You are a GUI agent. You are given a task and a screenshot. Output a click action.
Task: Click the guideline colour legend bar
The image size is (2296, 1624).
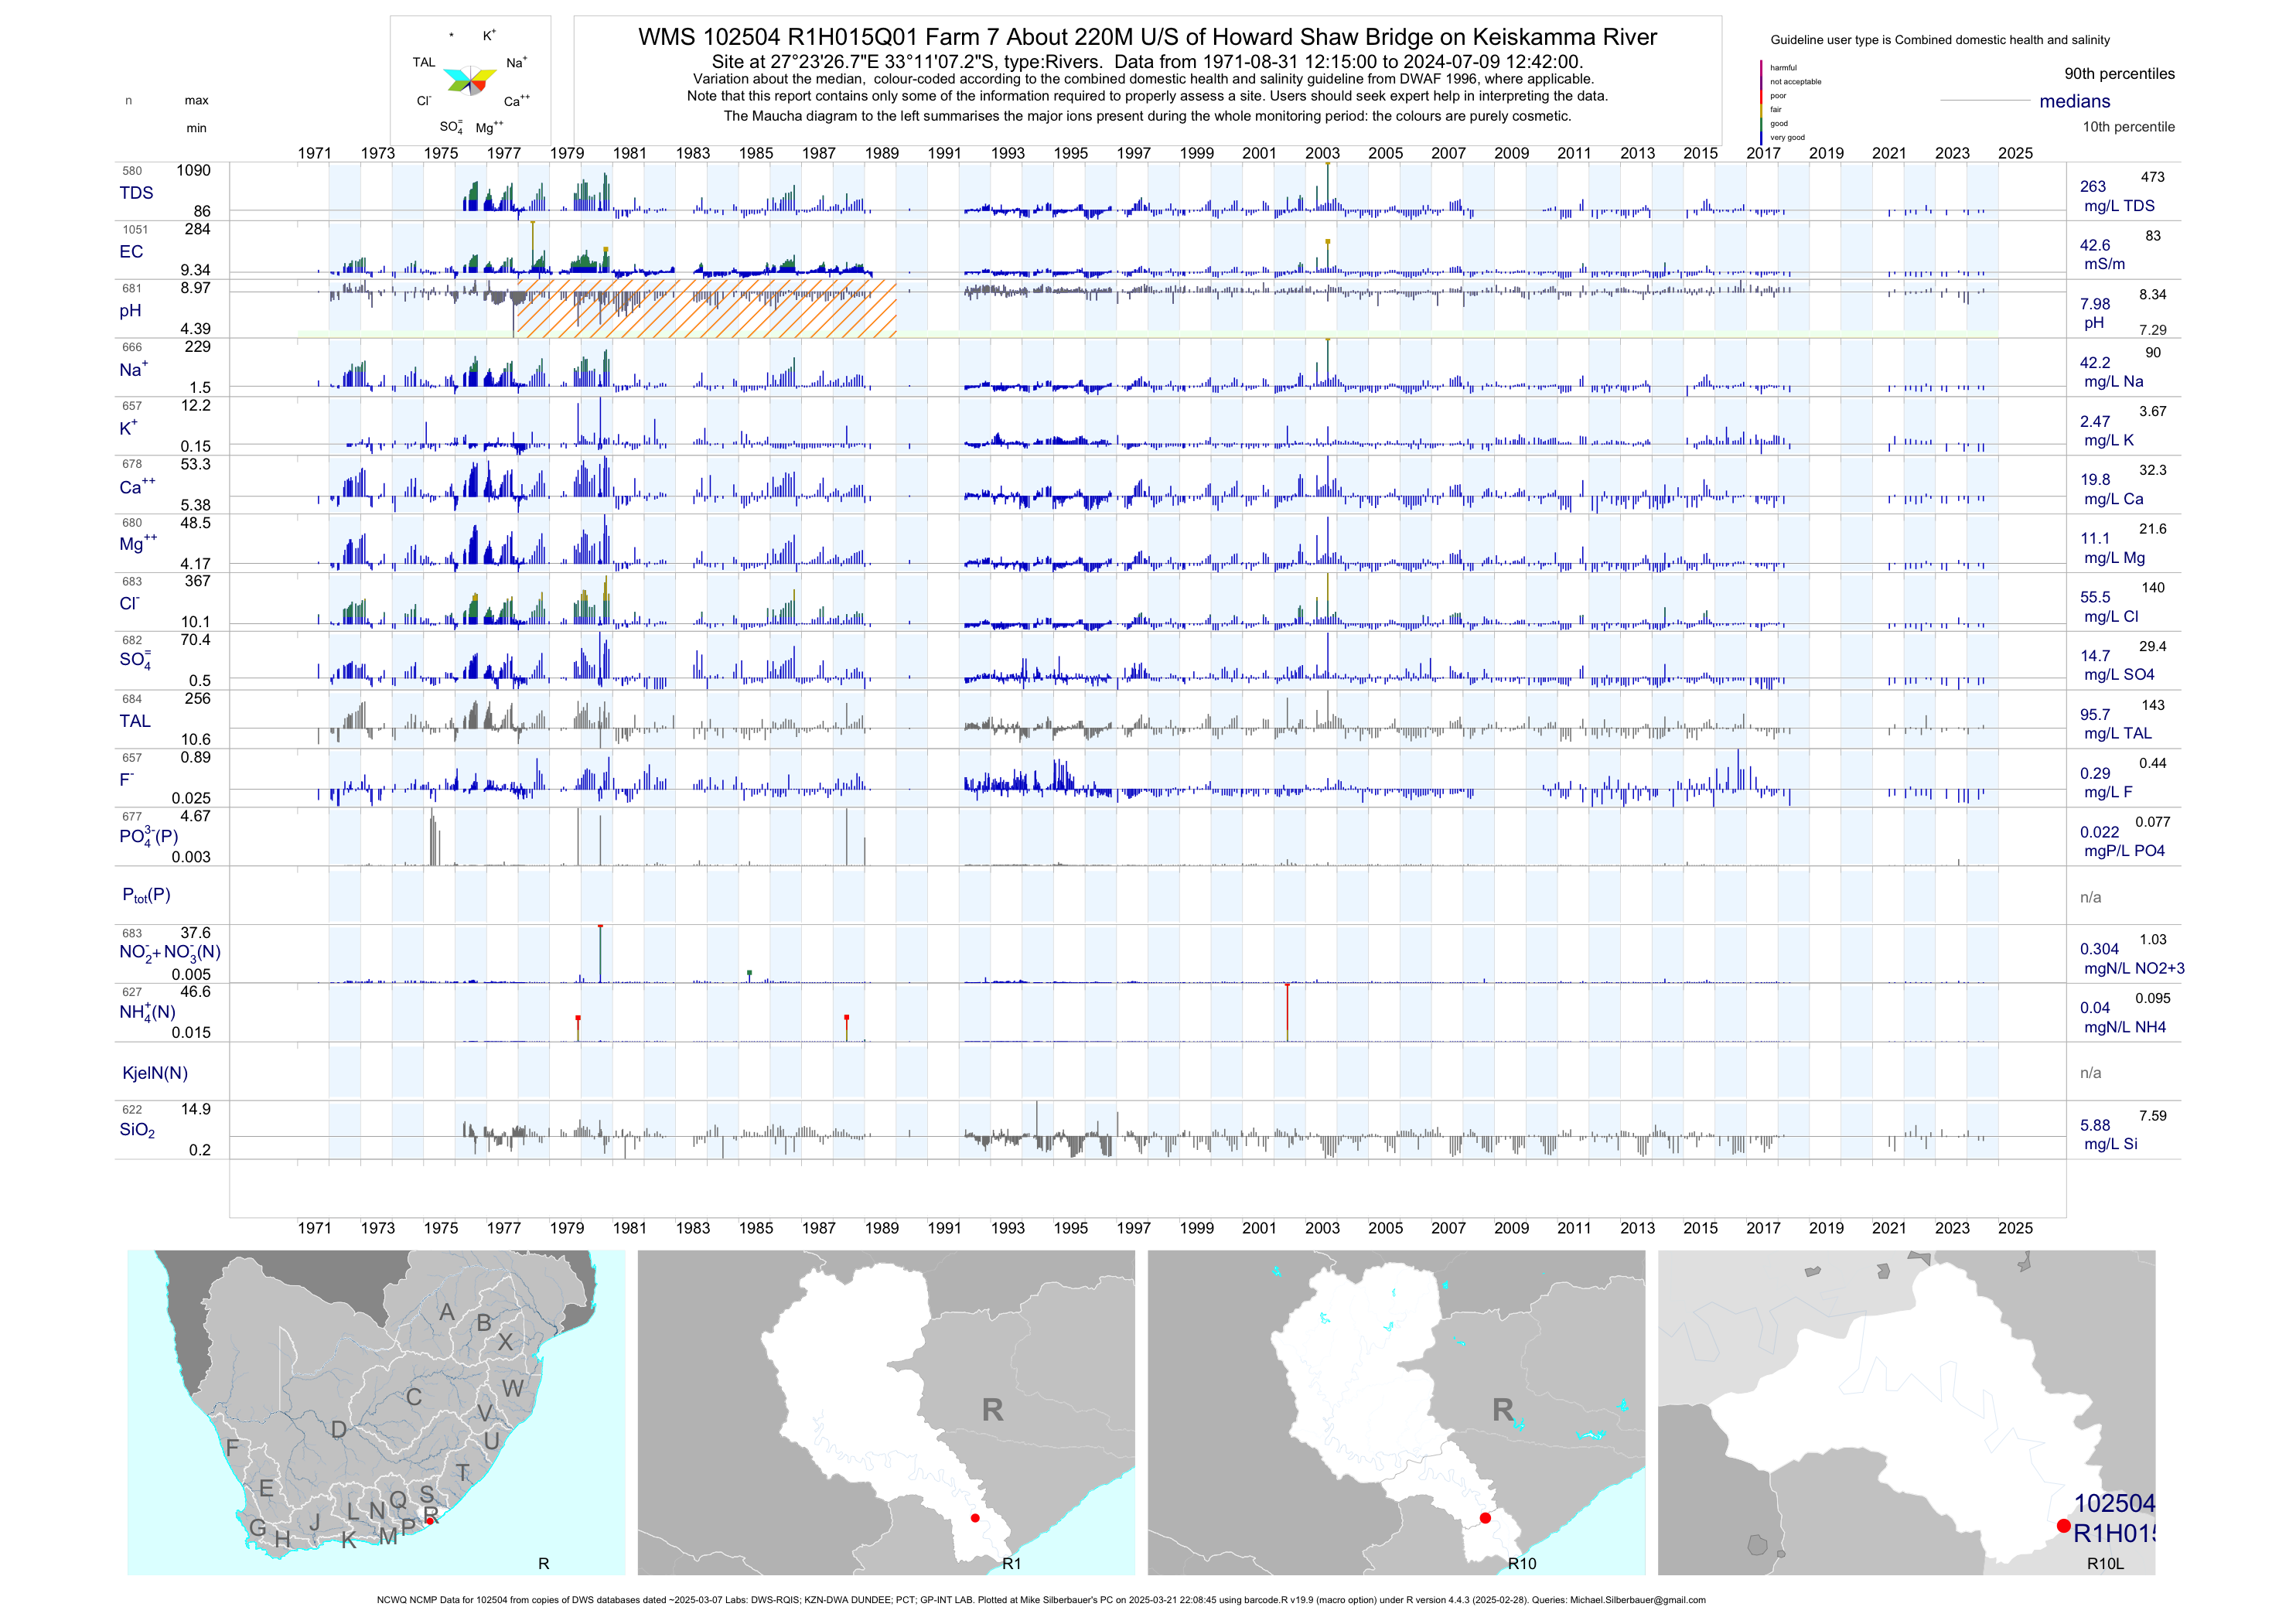[1761, 102]
